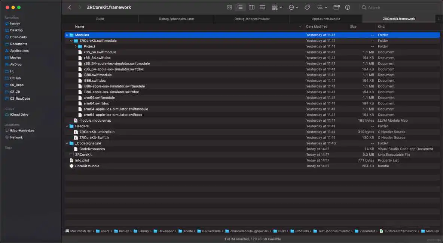This screenshot has width=443, height=243.
Task: Switch to the Build tab
Action: 100,19
